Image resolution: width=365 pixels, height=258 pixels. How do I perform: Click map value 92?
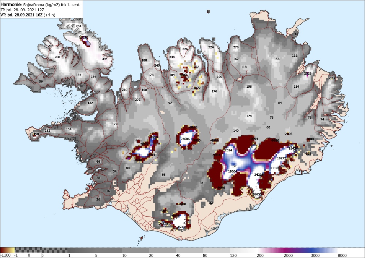tap(170, 103)
